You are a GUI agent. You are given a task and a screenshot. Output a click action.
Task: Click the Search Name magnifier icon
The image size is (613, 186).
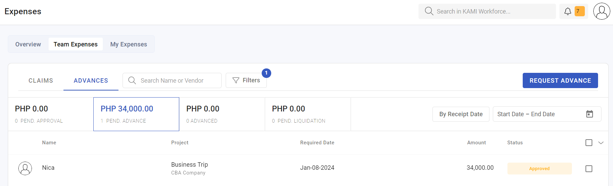132,80
